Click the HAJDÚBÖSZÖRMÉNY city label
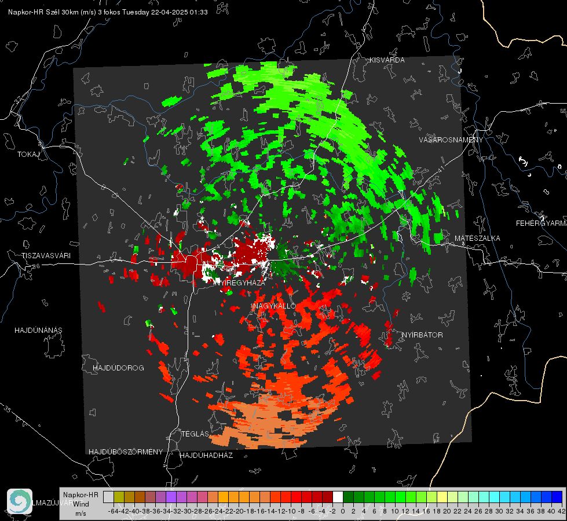Image resolution: width=567 pixels, height=521 pixels. pos(126,452)
